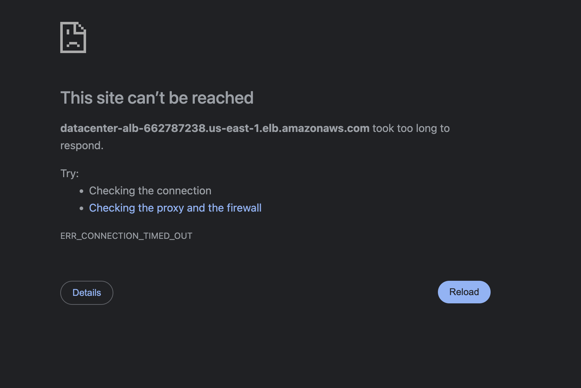Click the sad-face error page icon

tap(73, 38)
